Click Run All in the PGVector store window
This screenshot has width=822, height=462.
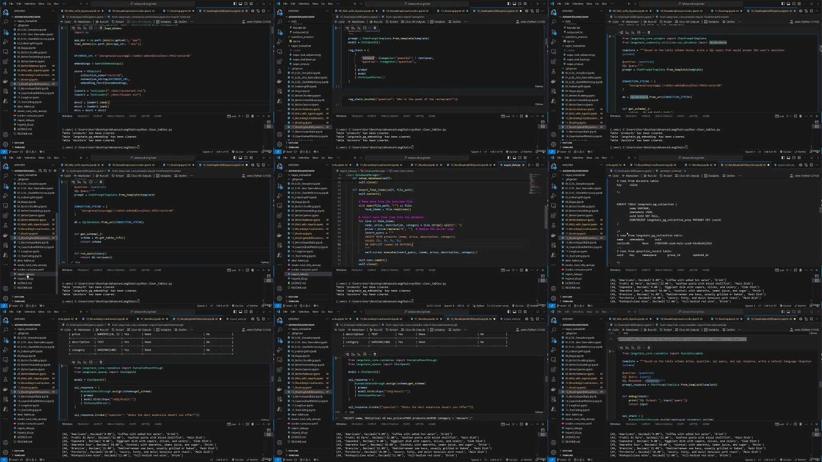click(102, 22)
